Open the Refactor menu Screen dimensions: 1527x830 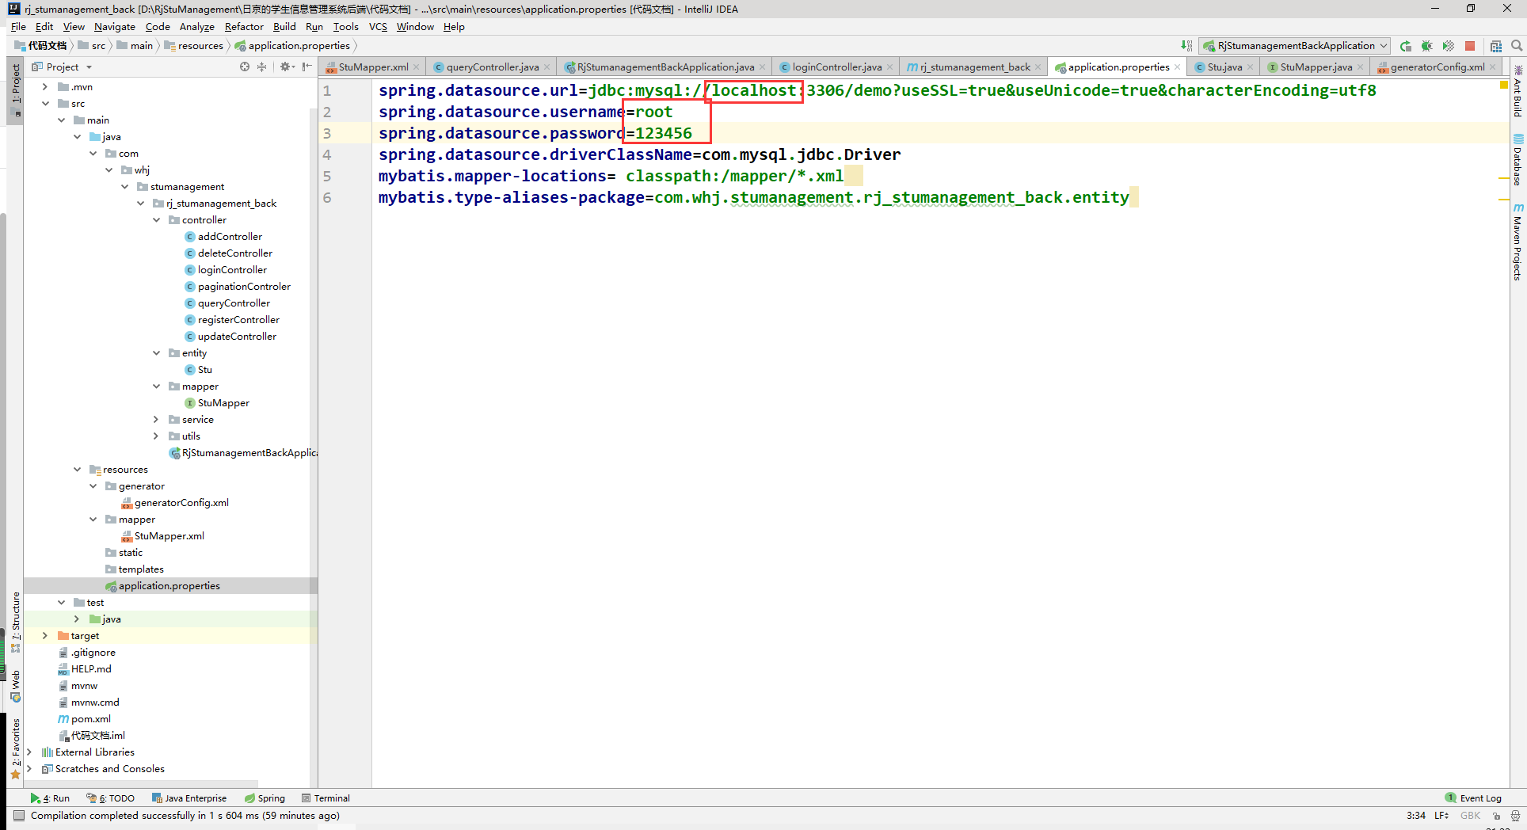coord(244,27)
